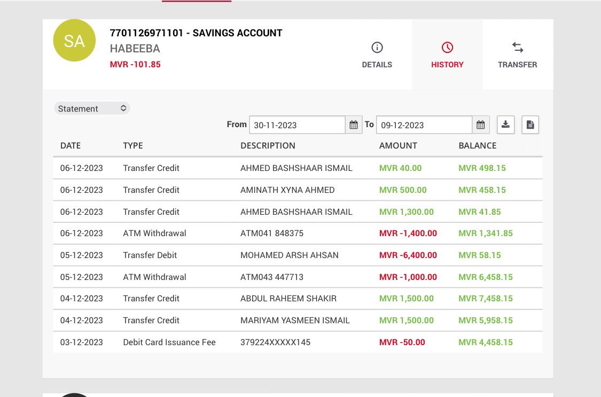The height and width of the screenshot is (397, 601).
Task: Select the MARIYAM YASMEEN ISMAIL description
Action: click(x=295, y=321)
